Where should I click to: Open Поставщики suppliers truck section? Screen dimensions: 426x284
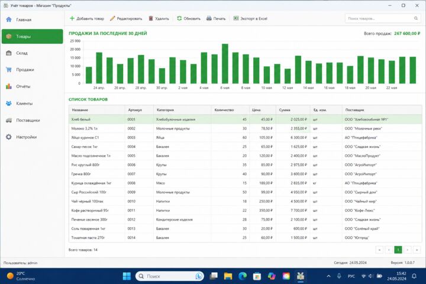coord(32,120)
